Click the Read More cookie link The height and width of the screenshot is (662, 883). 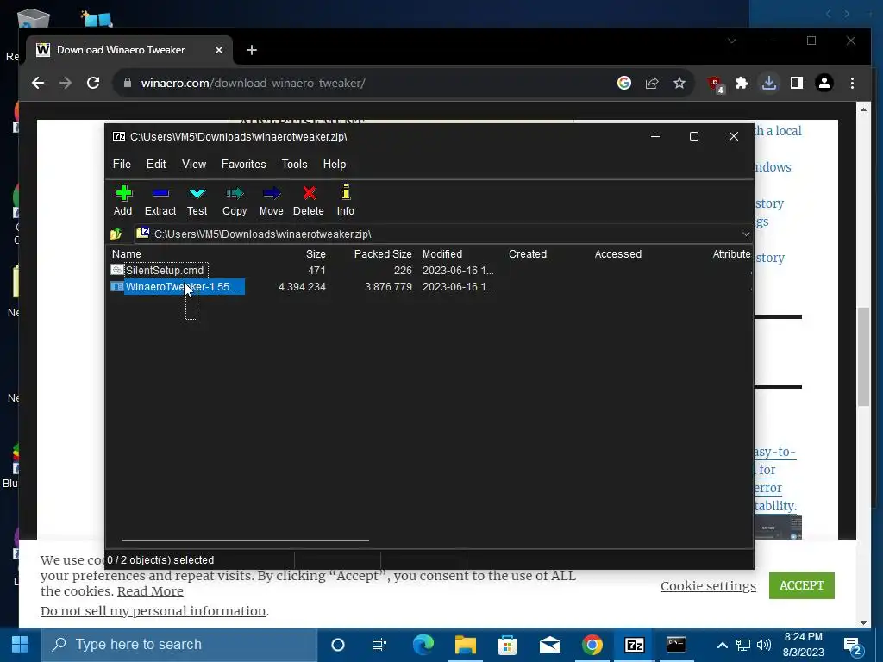point(150,591)
